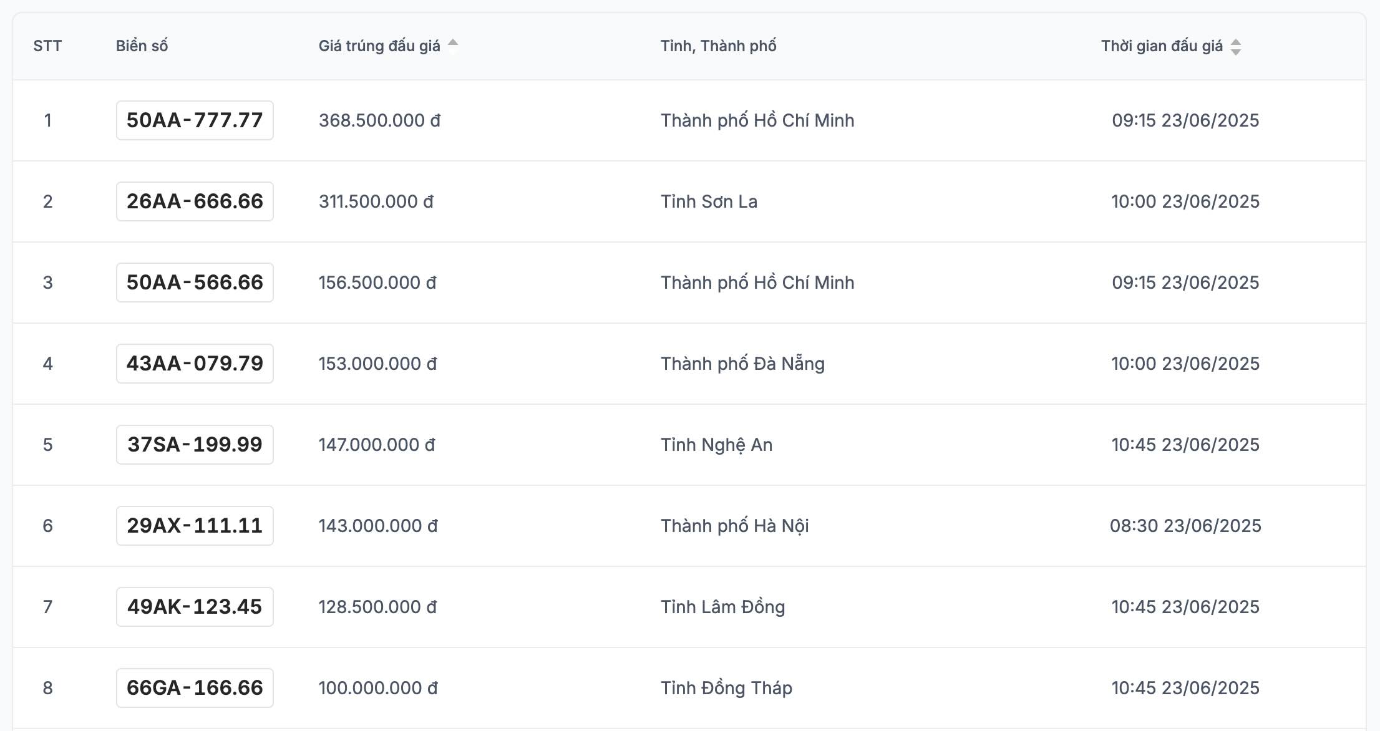
Task: Sort by Giá trúng đấu giá arrow
Action: [x=453, y=44]
